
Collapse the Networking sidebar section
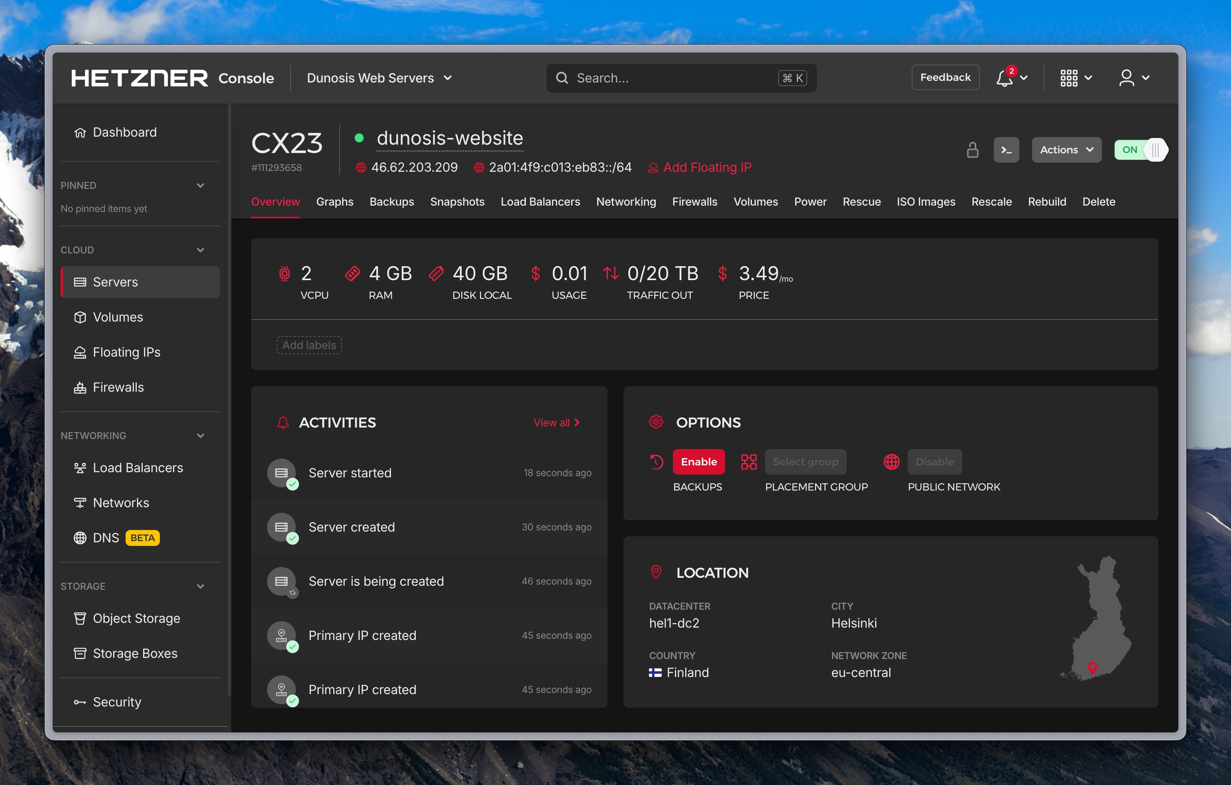pos(201,436)
